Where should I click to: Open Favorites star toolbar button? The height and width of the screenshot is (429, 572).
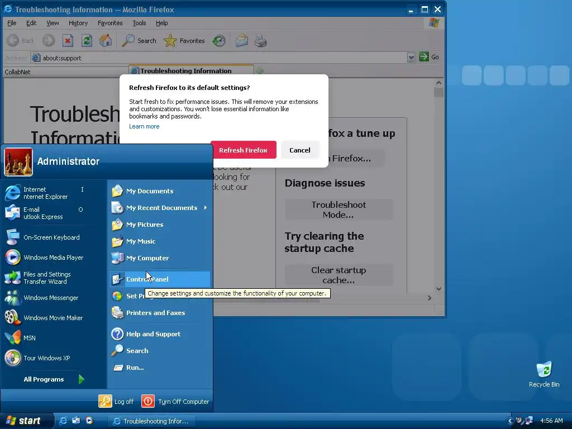pos(184,40)
